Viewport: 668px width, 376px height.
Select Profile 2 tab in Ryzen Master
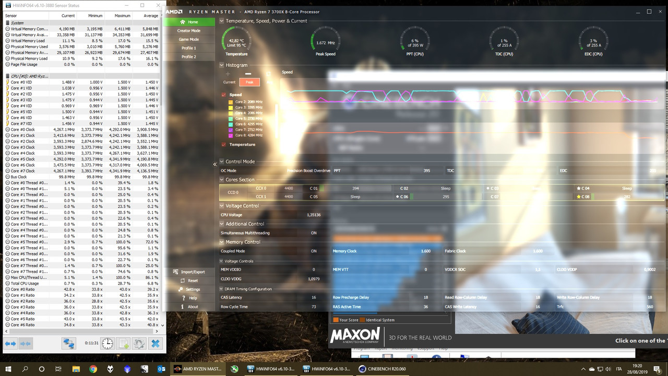(x=189, y=56)
